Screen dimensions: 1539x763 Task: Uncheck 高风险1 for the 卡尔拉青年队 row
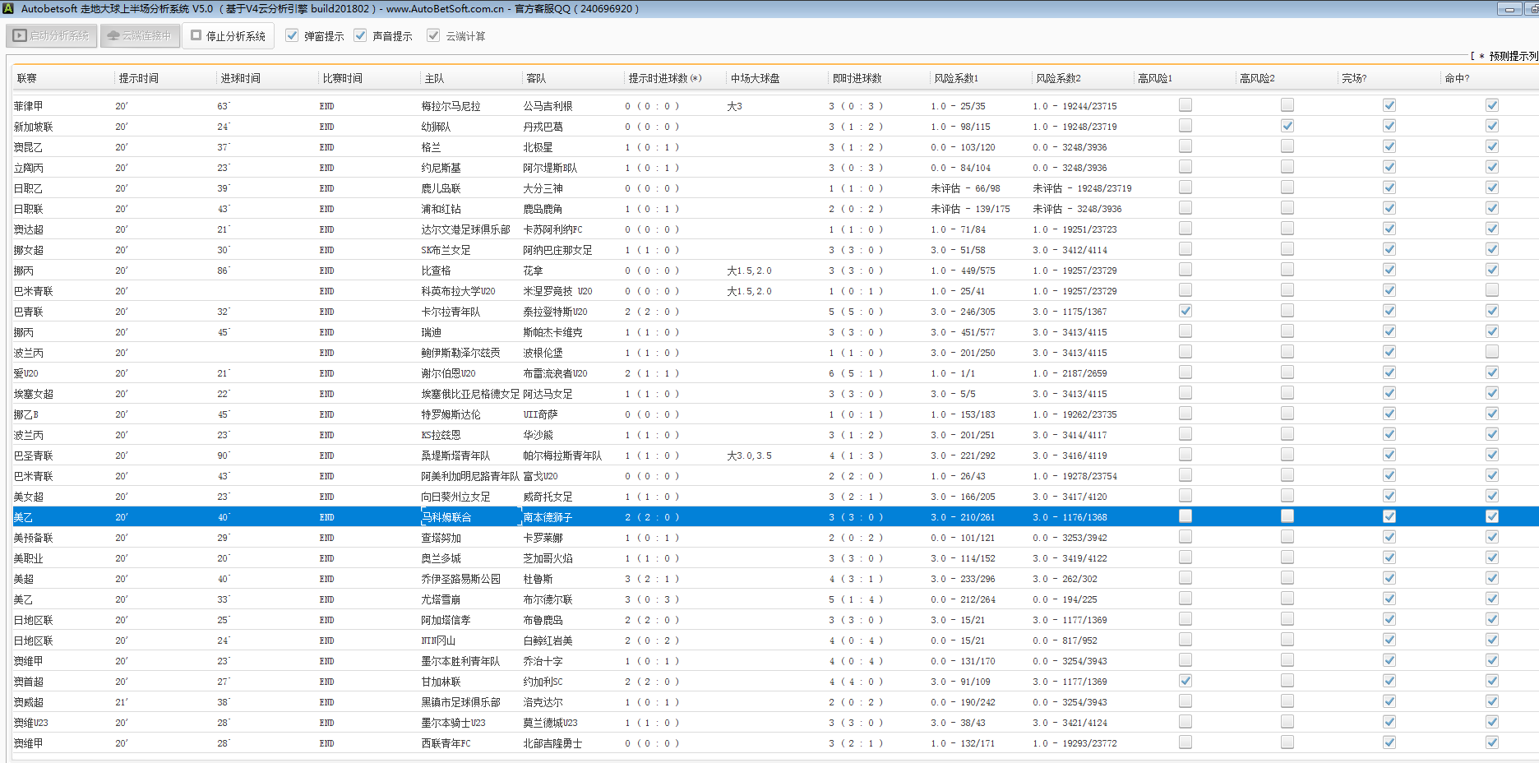click(1185, 311)
